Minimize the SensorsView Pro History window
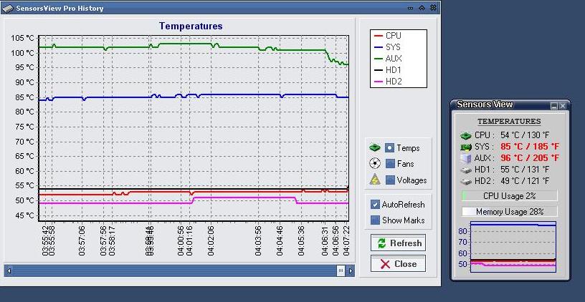 tap(410, 8)
